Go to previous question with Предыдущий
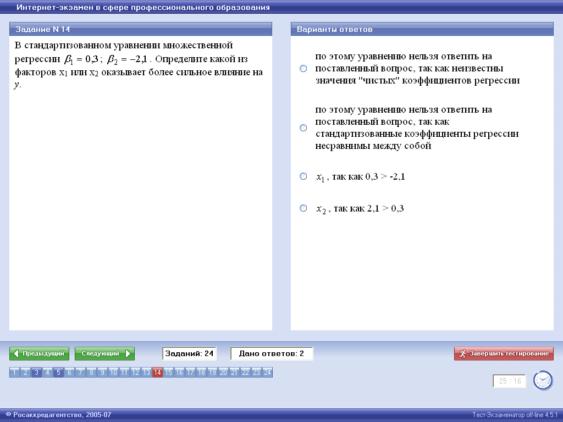Viewport: 563px width, 422px height. tap(39, 353)
